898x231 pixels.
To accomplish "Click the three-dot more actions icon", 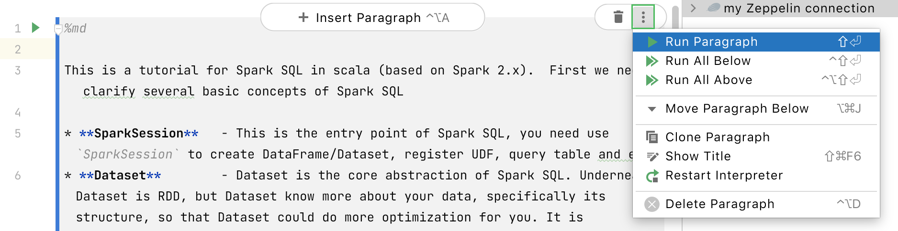I will pos(643,17).
